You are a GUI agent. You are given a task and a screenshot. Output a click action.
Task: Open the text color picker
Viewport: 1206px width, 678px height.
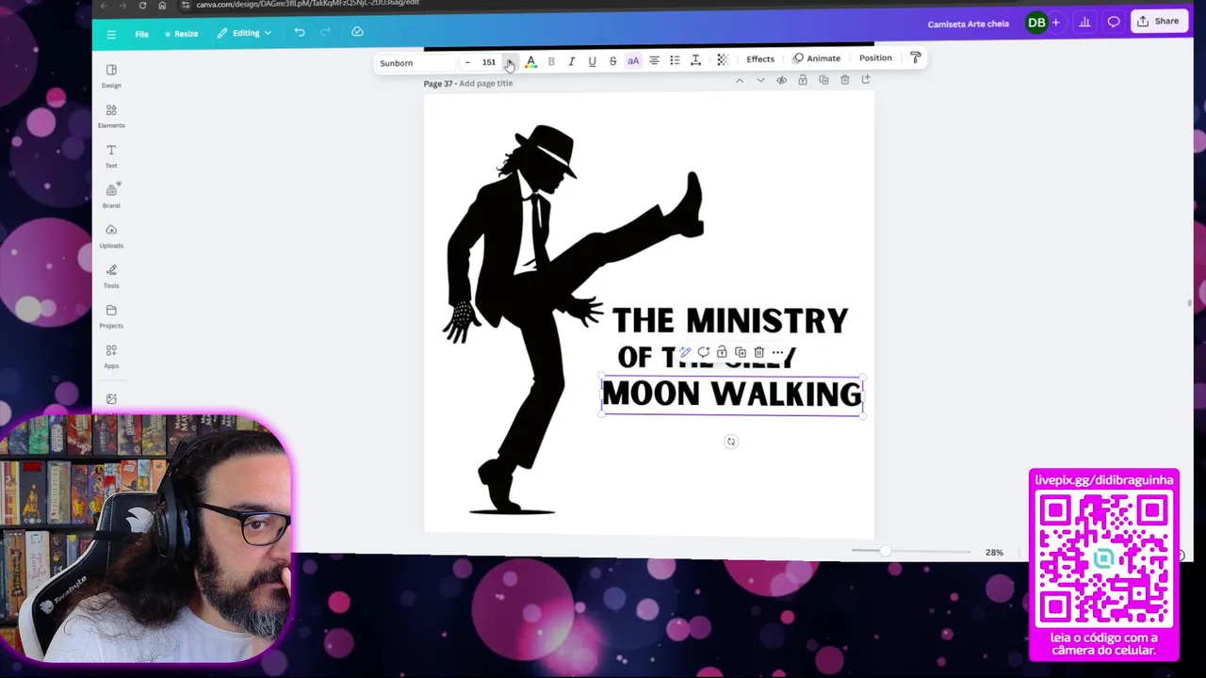pos(530,62)
